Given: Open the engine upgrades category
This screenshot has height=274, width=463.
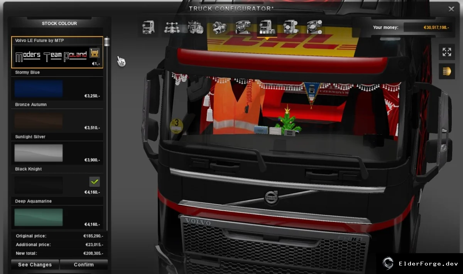Looking at the screenshot, I should point(196,28).
